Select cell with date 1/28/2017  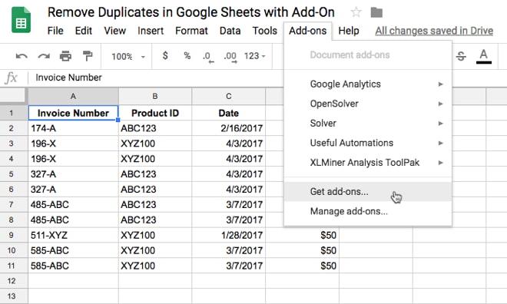[x=229, y=235]
